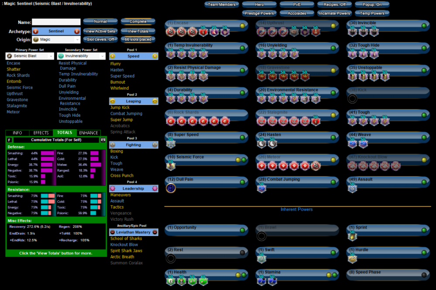Toggle the green indicator on Temp Invulnerability
This screenshot has width=436, height=290.
(x=242, y=48)
